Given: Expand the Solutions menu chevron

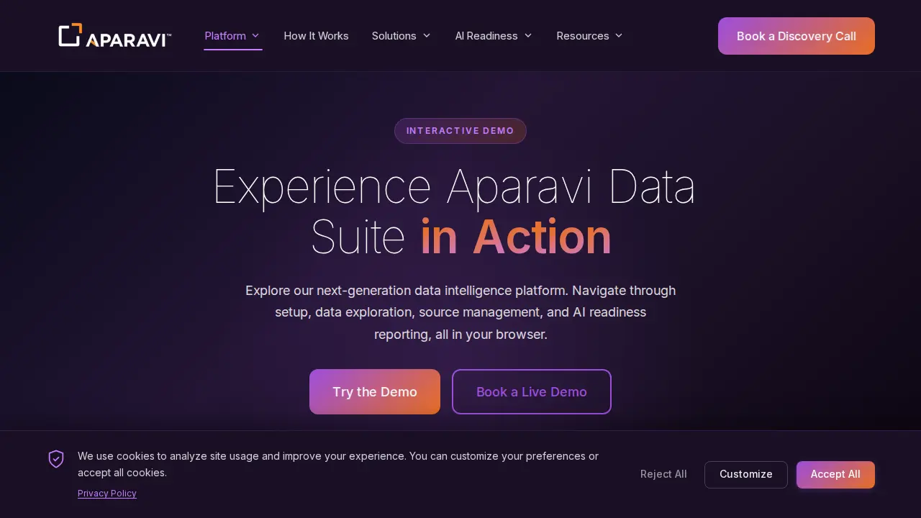Looking at the screenshot, I should (427, 35).
